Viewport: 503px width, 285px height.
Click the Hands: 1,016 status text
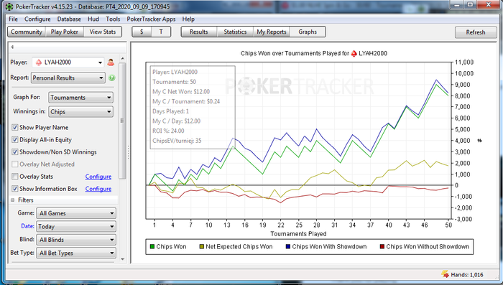point(467,275)
